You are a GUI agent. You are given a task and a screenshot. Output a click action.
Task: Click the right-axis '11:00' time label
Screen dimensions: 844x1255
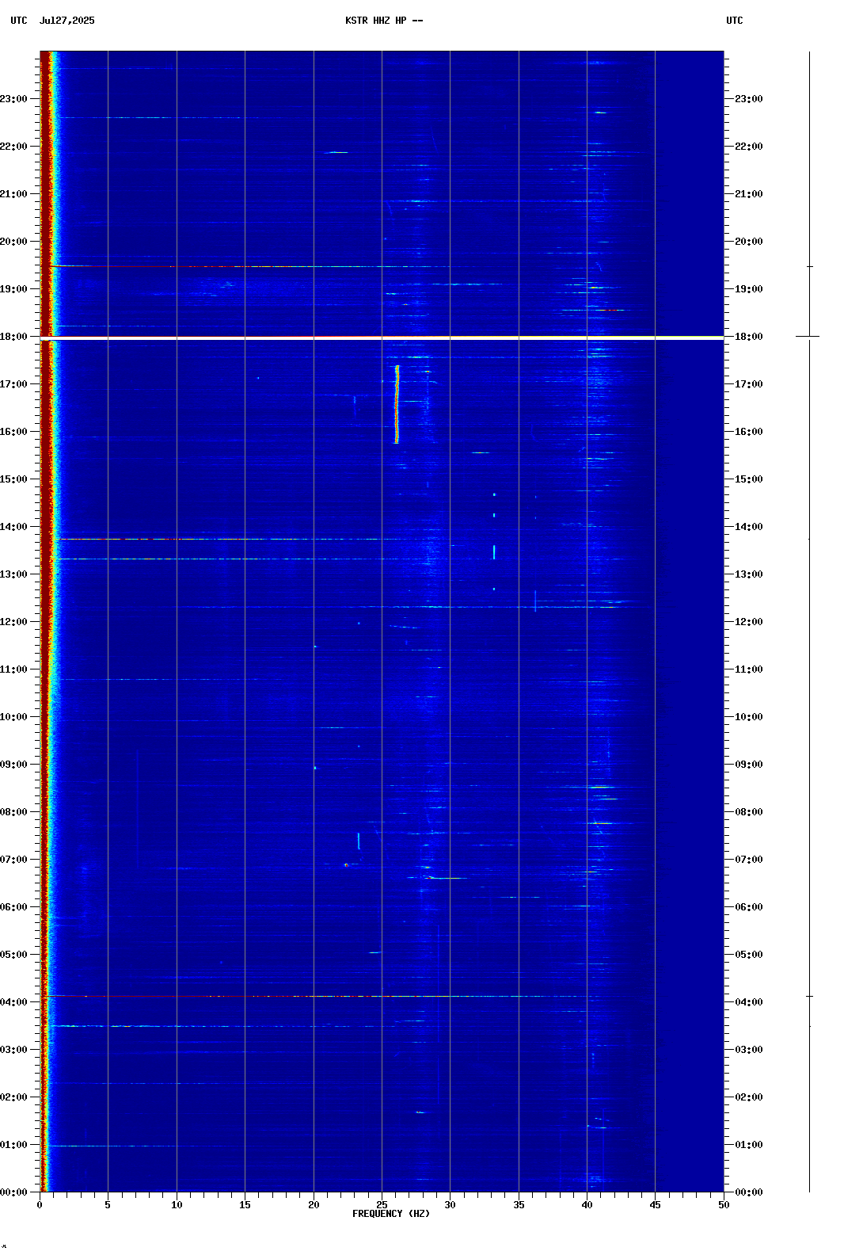[x=749, y=669]
